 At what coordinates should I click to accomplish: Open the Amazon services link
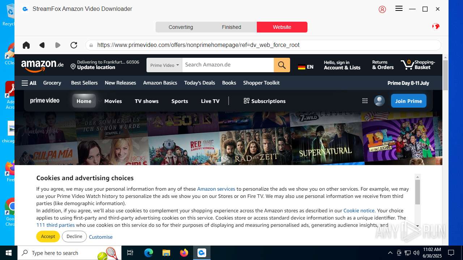point(216,189)
